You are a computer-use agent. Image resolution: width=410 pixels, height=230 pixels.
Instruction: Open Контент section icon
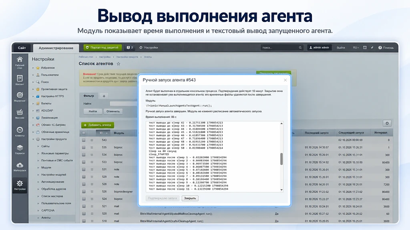pos(20,80)
